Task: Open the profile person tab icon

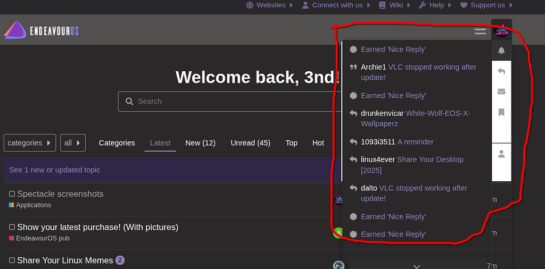Action: 501,154
